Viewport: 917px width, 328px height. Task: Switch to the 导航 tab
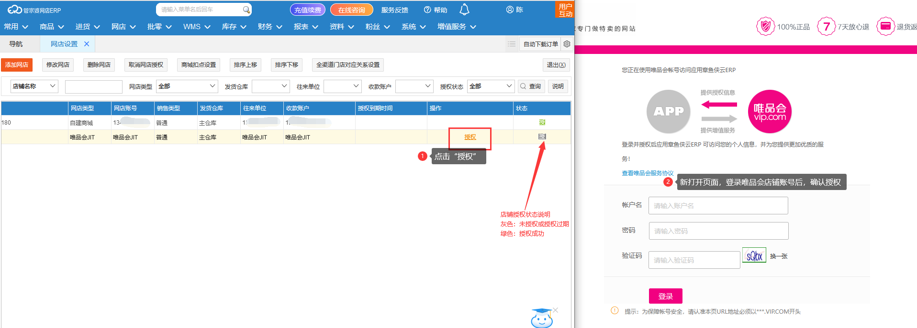point(16,44)
